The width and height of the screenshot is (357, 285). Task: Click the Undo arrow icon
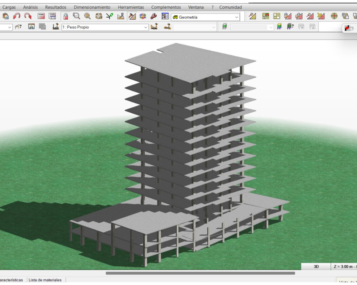point(17,16)
